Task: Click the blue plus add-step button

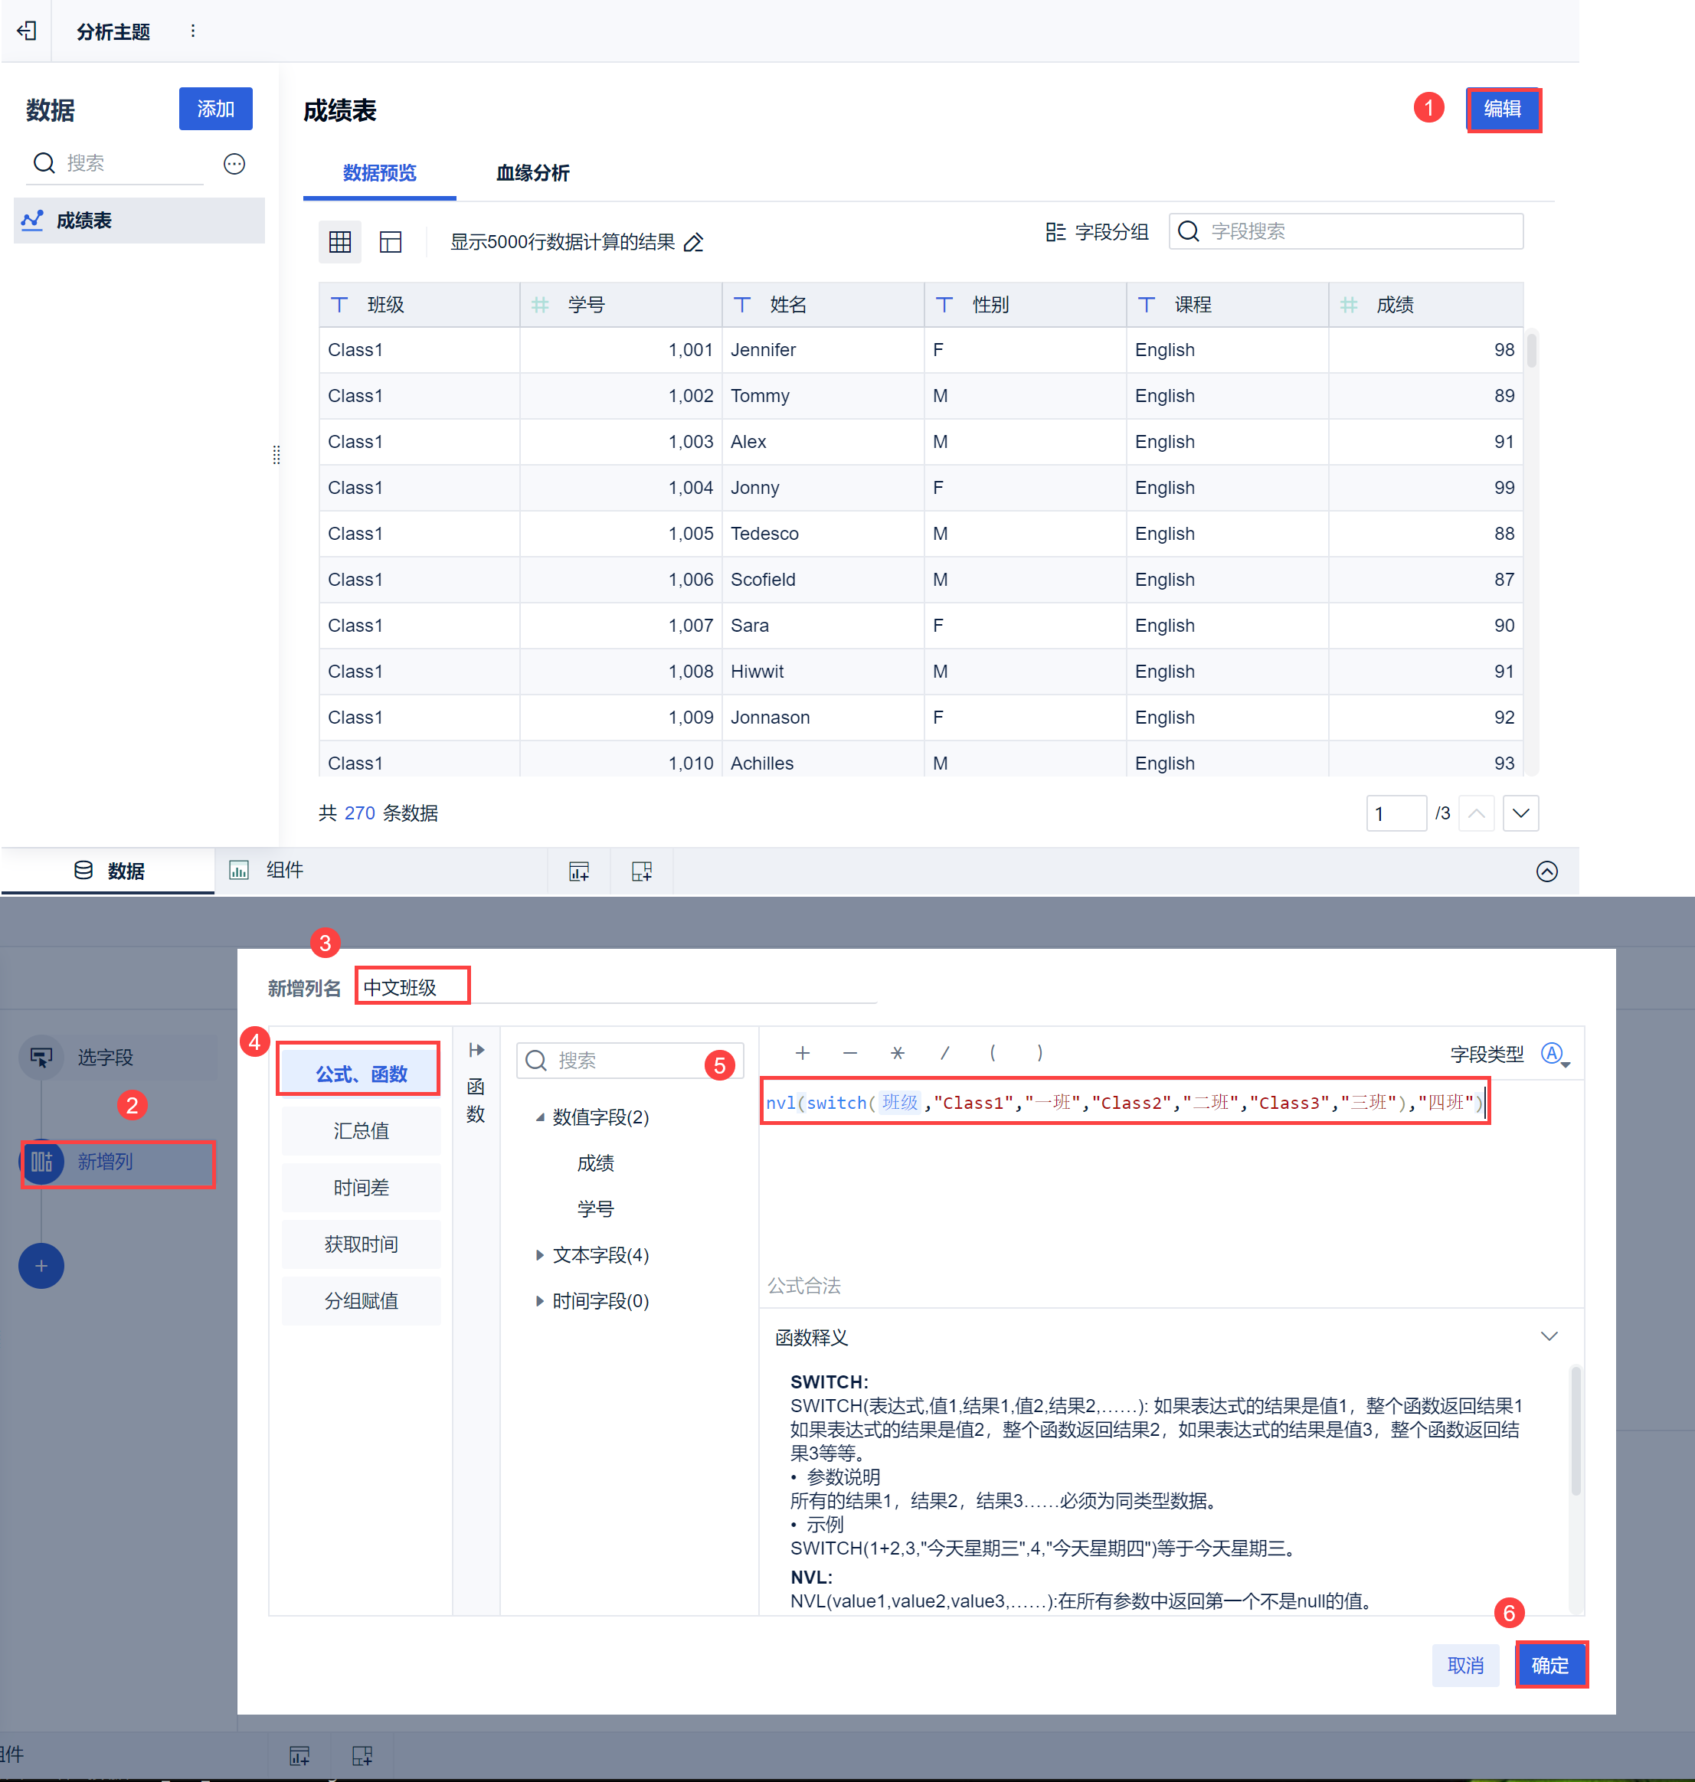Action: pyautogui.click(x=41, y=1265)
